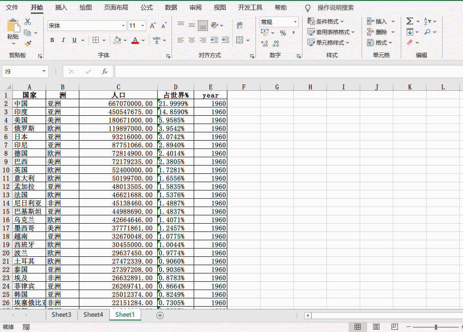
Task: Open Name Box dropdown arrow
Action: pyautogui.click(x=44, y=71)
